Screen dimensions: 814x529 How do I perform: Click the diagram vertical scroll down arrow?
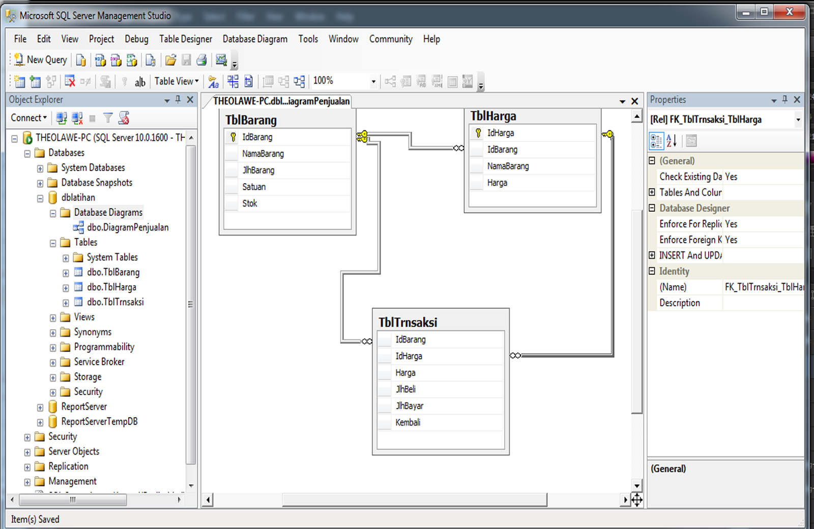click(637, 485)
